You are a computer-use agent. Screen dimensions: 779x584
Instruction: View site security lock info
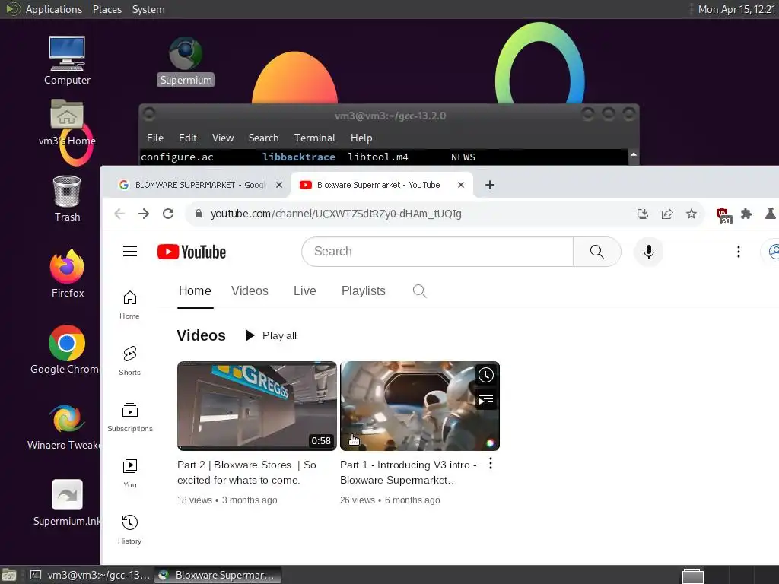click(x=199, y=214)
